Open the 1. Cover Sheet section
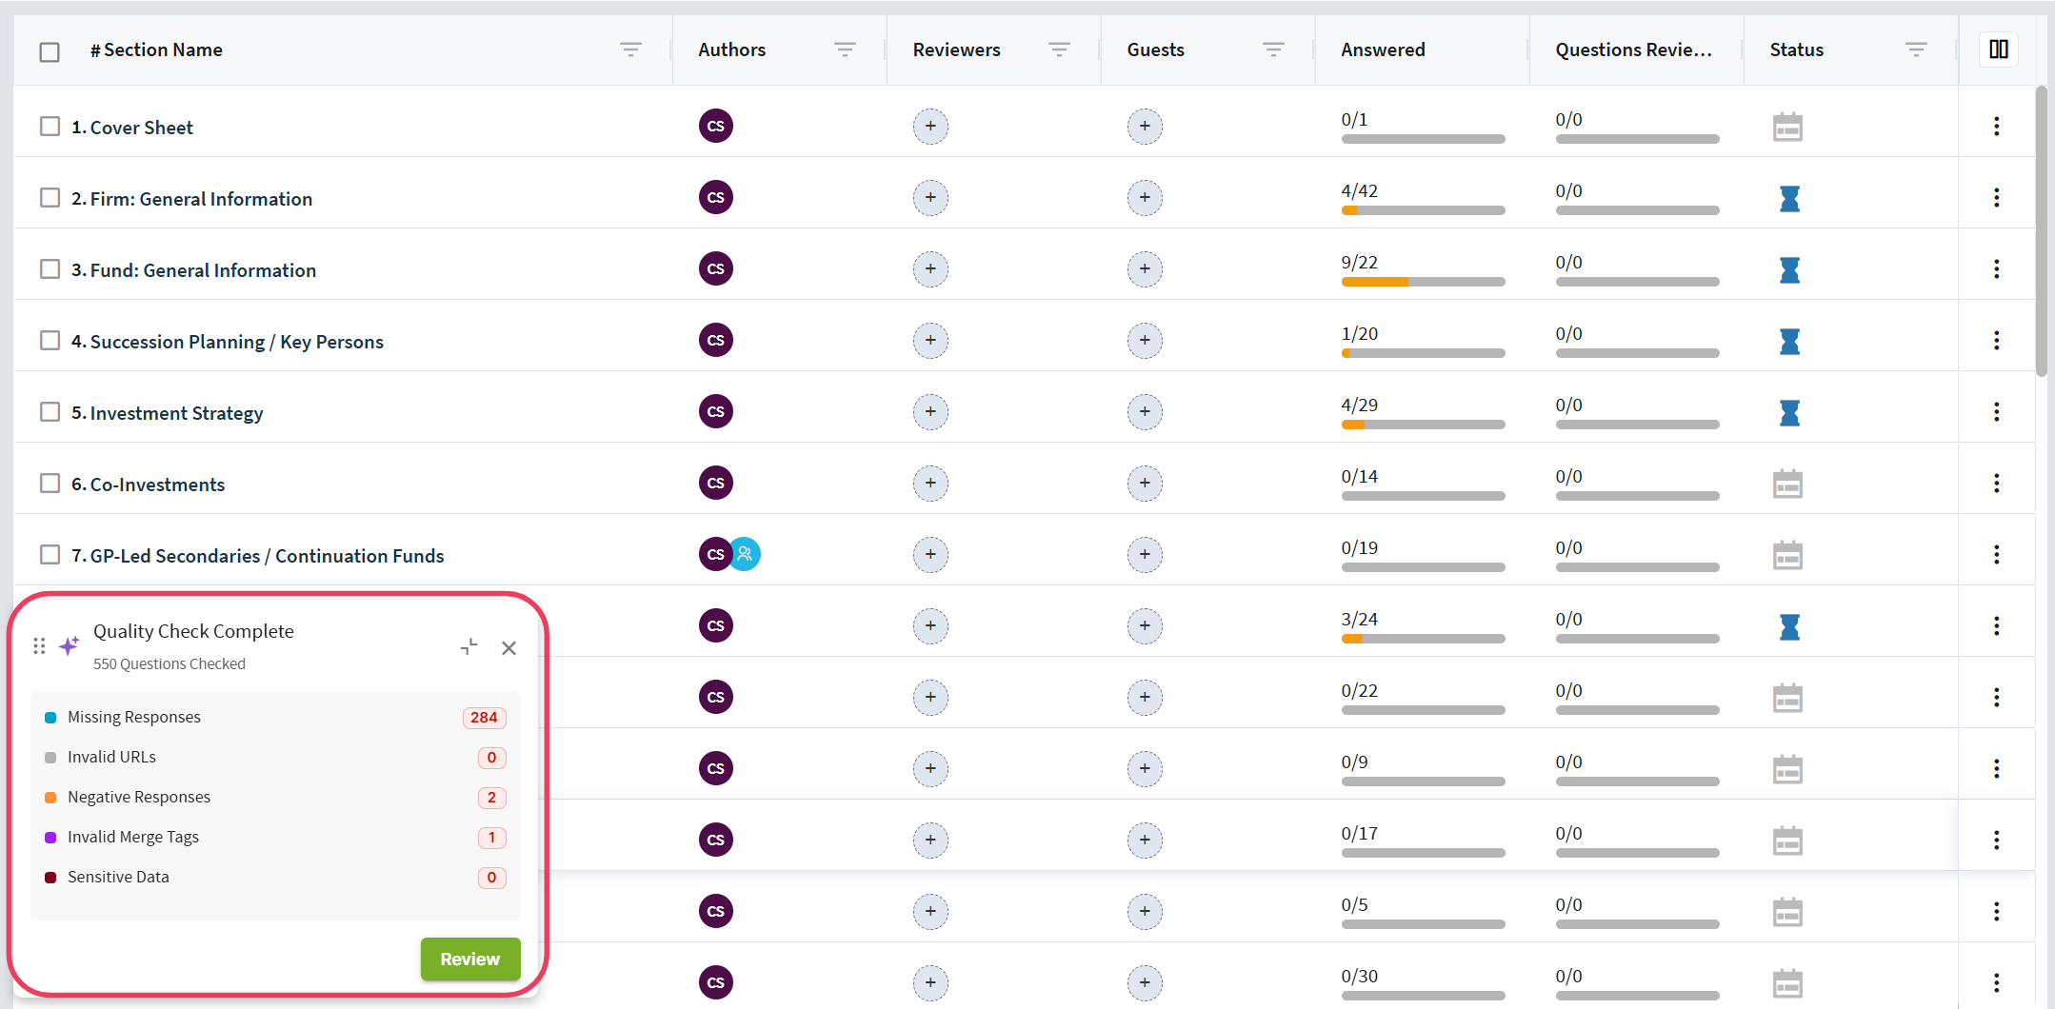 (132, 128)
